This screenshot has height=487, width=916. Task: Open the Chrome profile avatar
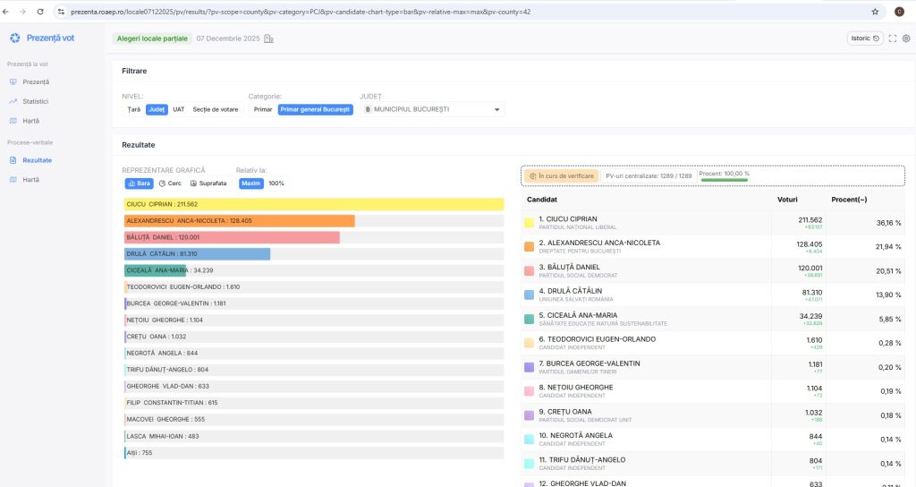coord(899,12)
